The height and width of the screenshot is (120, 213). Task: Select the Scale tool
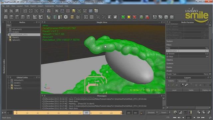(x=42, y=11)
